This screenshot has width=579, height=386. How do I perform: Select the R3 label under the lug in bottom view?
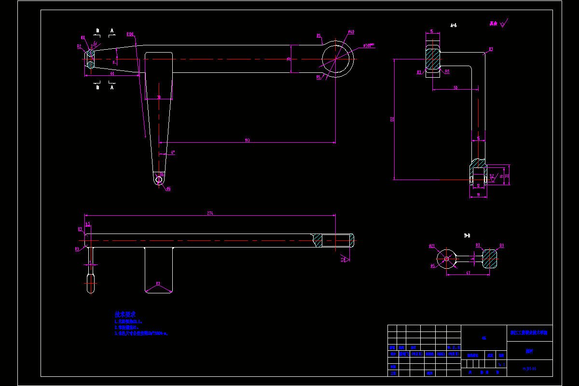tap(158, 283)
